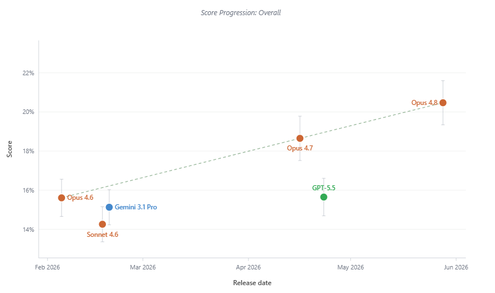Select the 'Opus 4.8' label text
The image size is (495, 293).
pos(424,103)
